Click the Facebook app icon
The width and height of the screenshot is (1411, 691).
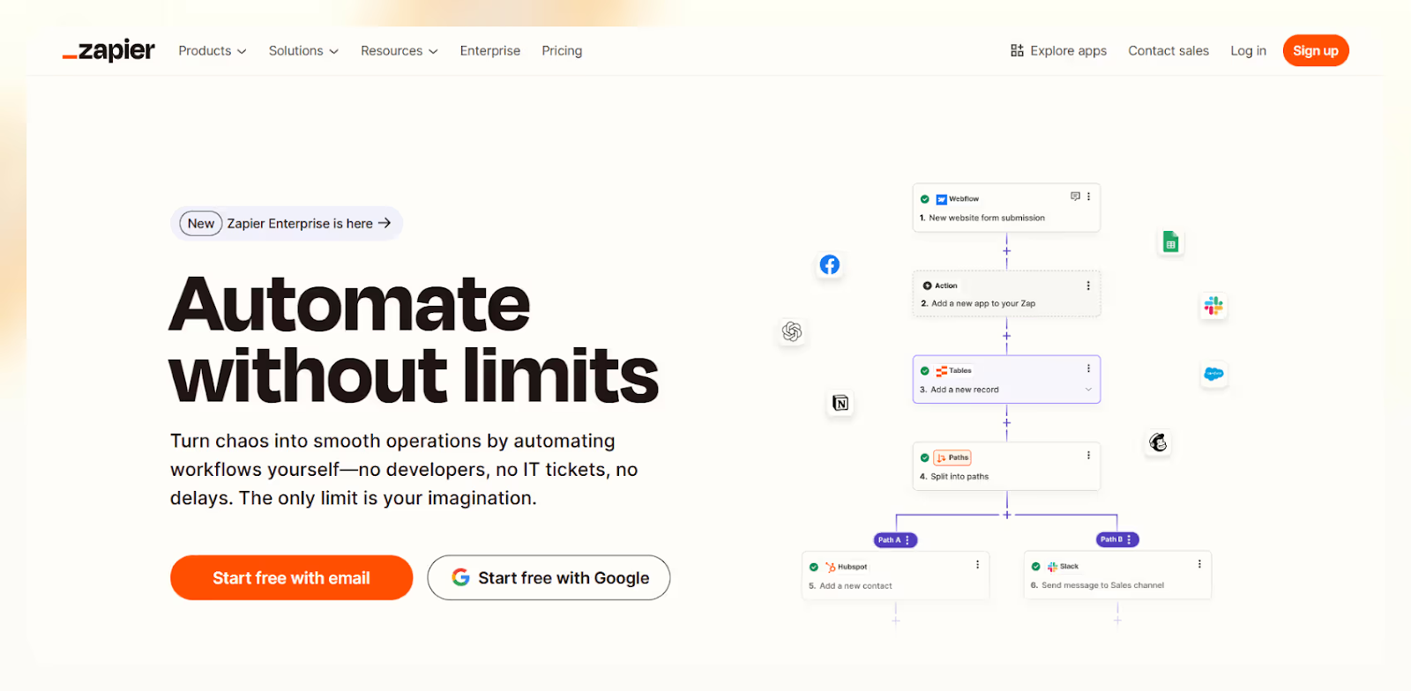(830, 264)
